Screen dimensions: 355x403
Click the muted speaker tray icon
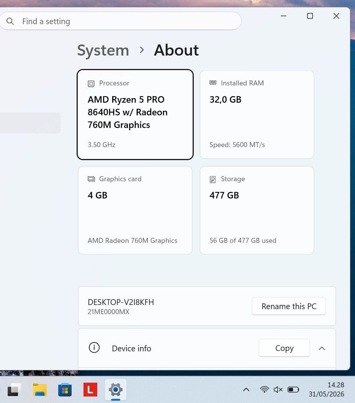click(x=278, y=390)
